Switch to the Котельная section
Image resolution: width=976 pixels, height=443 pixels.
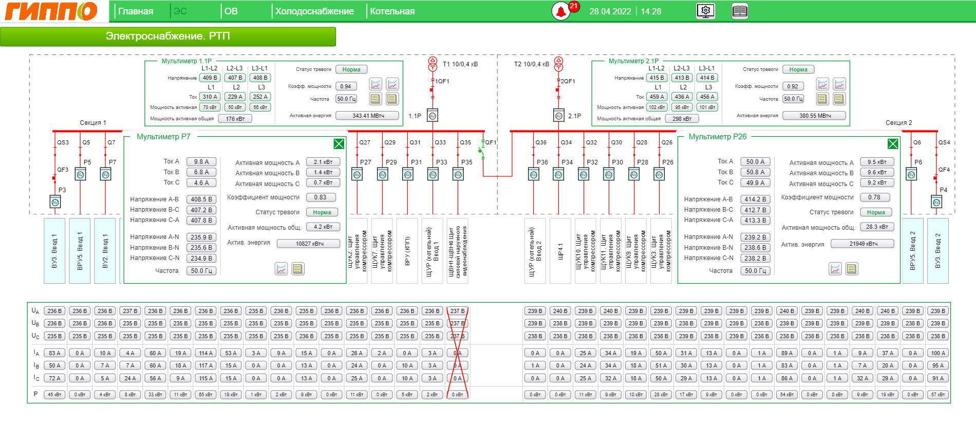click(x=392, y=11)
